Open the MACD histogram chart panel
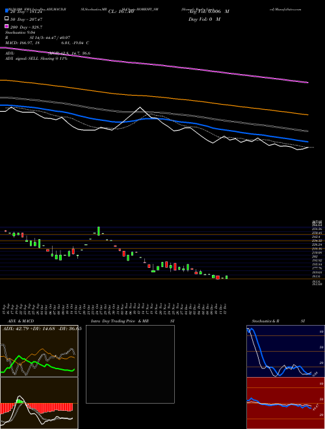 (39, 403)
